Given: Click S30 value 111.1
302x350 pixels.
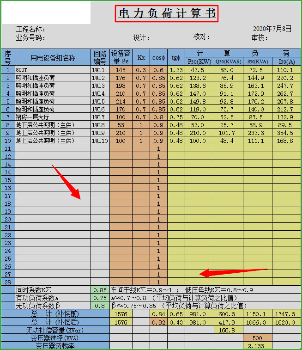Looking at the screenshot, I should pyautogui.click(x=258, y=141).
